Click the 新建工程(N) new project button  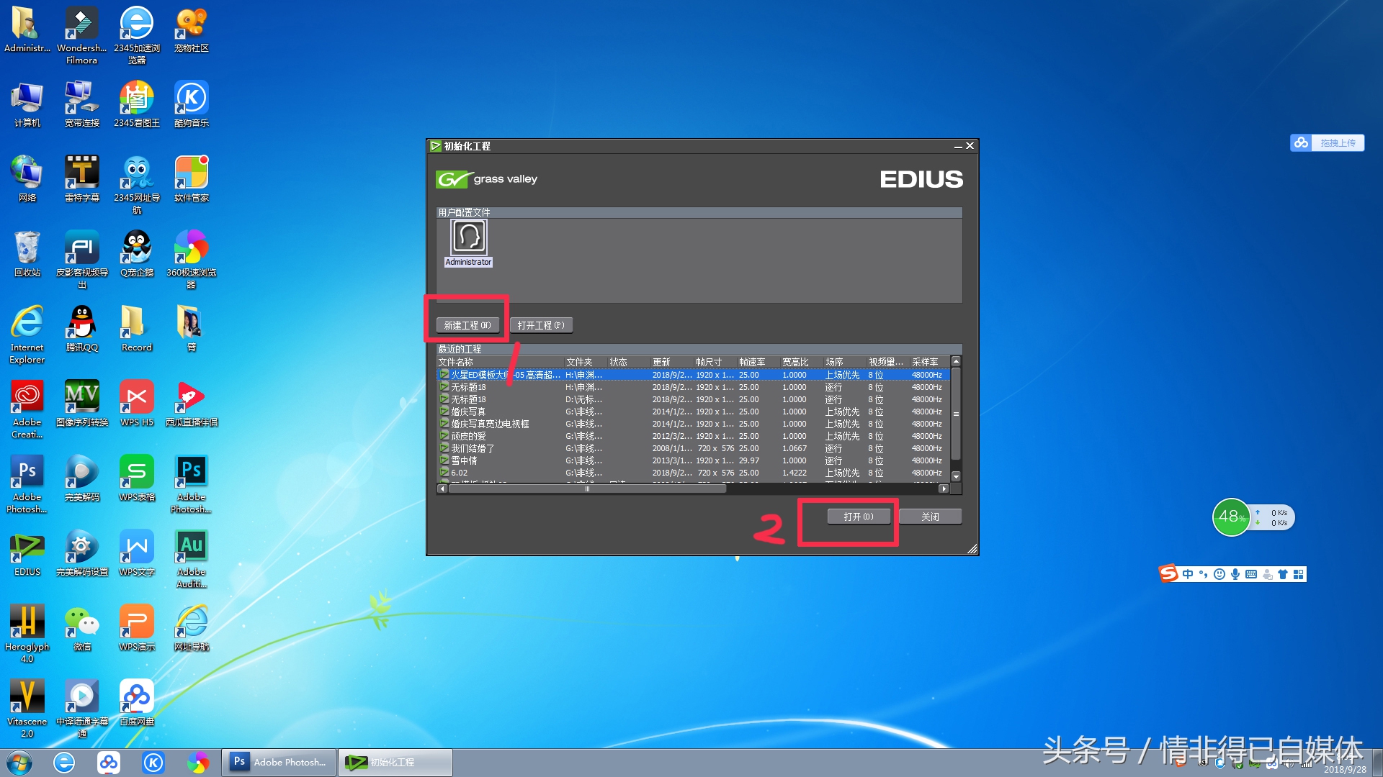[467, 324]
